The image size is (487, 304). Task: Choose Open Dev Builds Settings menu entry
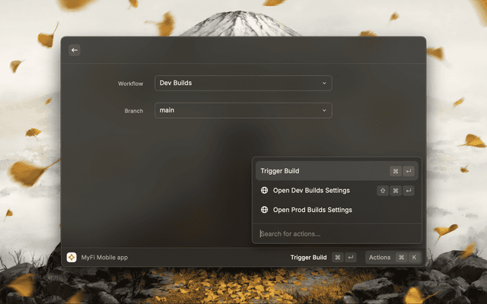coord(312,191)
